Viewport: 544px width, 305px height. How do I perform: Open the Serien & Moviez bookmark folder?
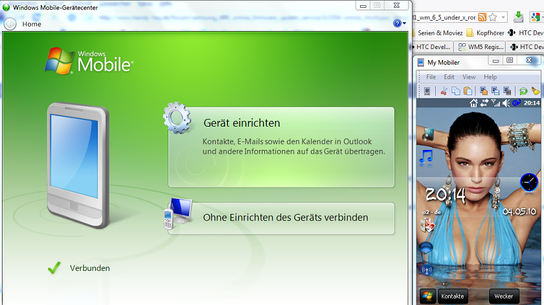pos(438,33)
